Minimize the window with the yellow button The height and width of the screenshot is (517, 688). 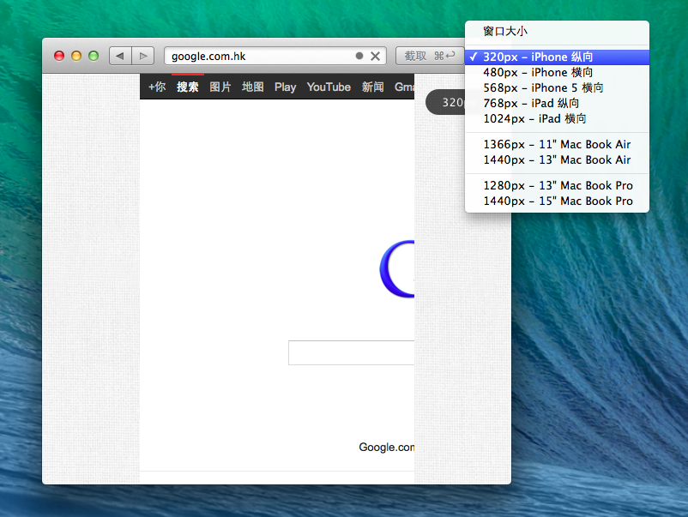[x=76, y=56]
